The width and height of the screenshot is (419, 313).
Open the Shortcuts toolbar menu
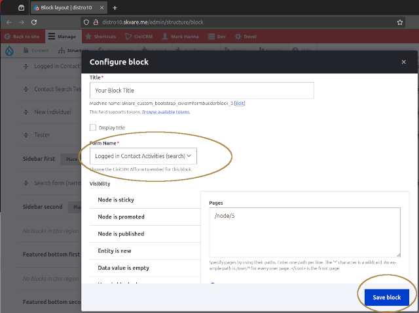pos(100,36)
